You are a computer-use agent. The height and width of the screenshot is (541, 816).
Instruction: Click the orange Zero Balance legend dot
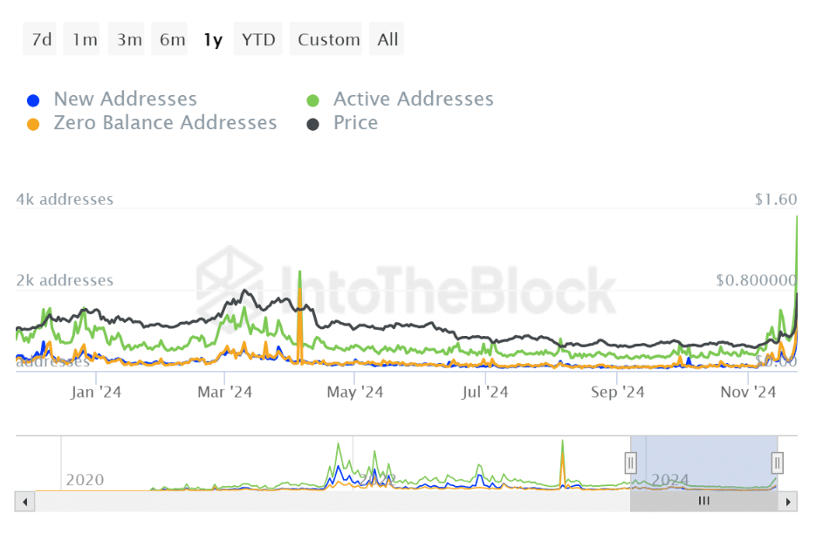pyautogui.click(x=33, y=124)
